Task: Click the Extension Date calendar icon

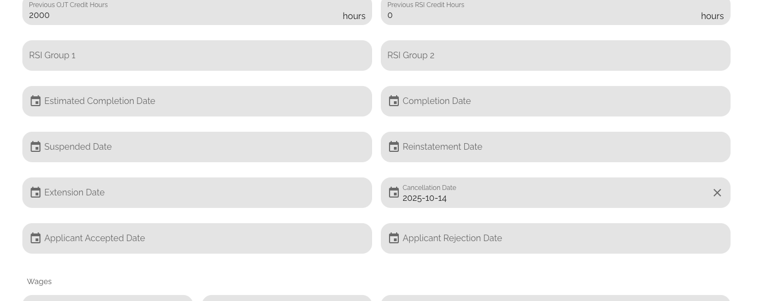Action: pyautogui.click(x=35, y=193)
